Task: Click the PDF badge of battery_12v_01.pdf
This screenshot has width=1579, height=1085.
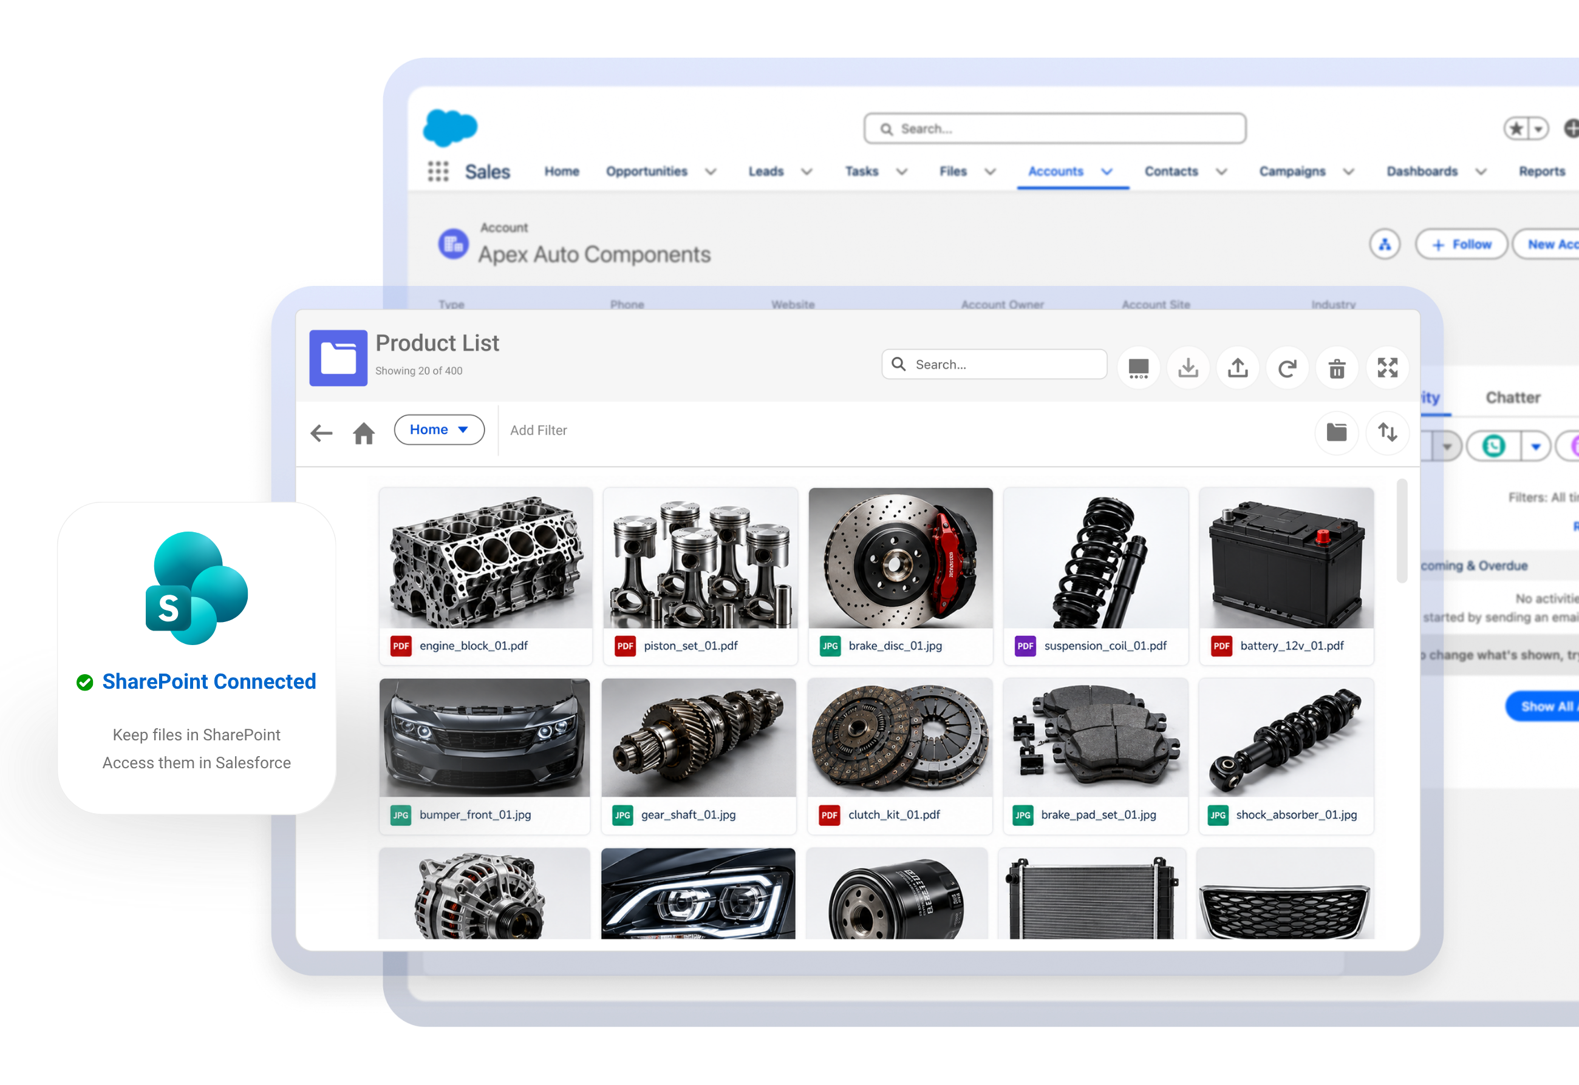Action: pyautogui.click(x=1222, y=646)
